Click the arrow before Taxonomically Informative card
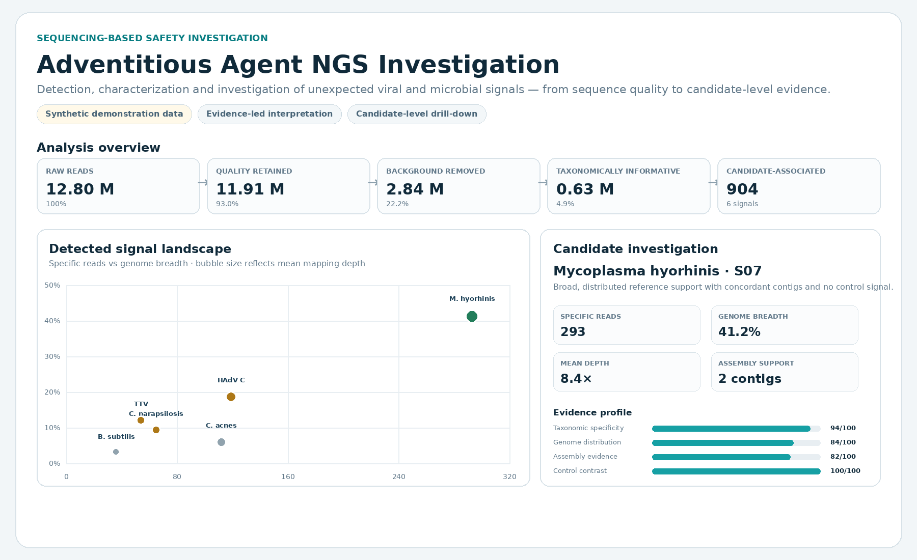917x560 pixels. click(543, 182)
